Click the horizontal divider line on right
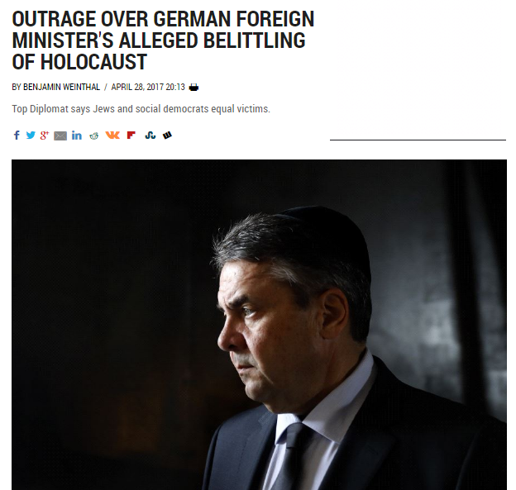The image size is (516, 490). coord(418,140)
